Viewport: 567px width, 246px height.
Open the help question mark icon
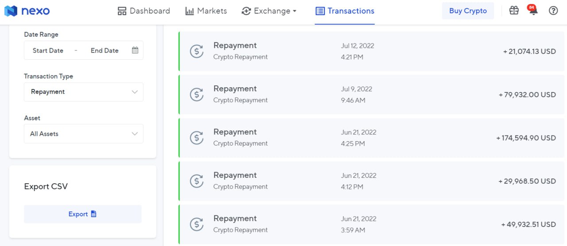553,11
